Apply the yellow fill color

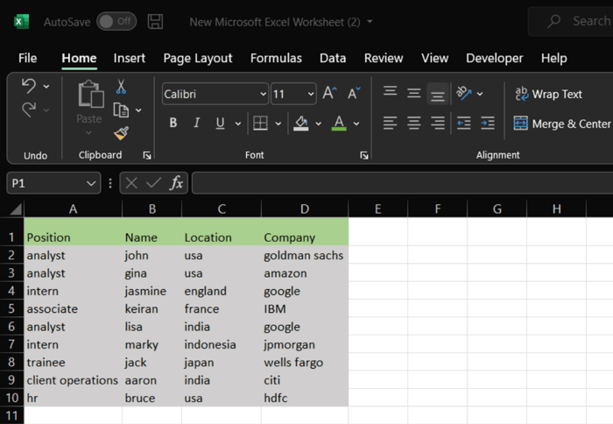pyautogui.click(x=301, y=124)
